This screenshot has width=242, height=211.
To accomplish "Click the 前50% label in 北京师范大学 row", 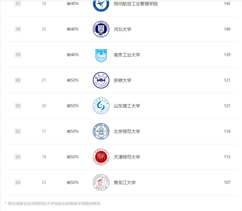I will pos(73,131).
